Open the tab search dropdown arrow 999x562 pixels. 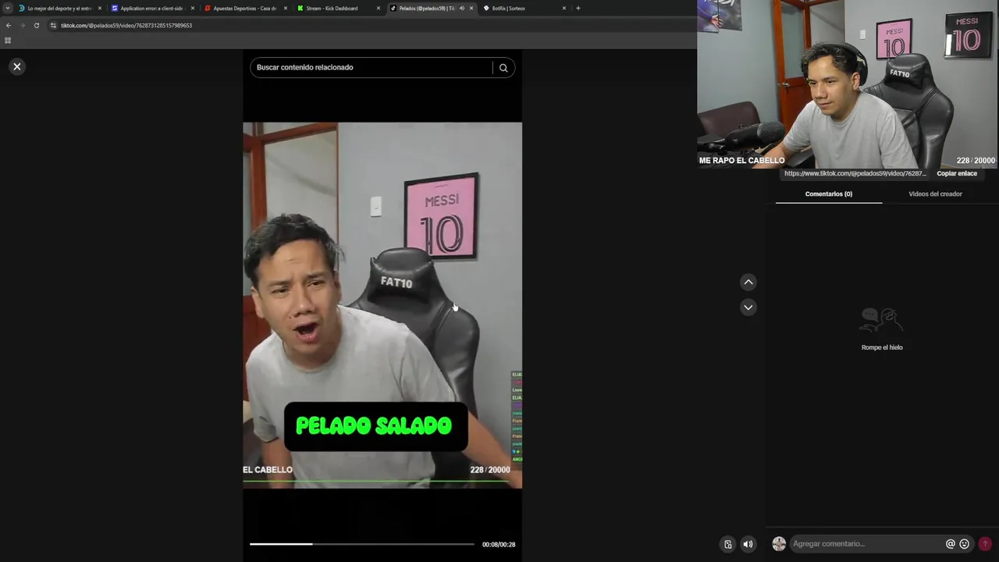point(7,8)
